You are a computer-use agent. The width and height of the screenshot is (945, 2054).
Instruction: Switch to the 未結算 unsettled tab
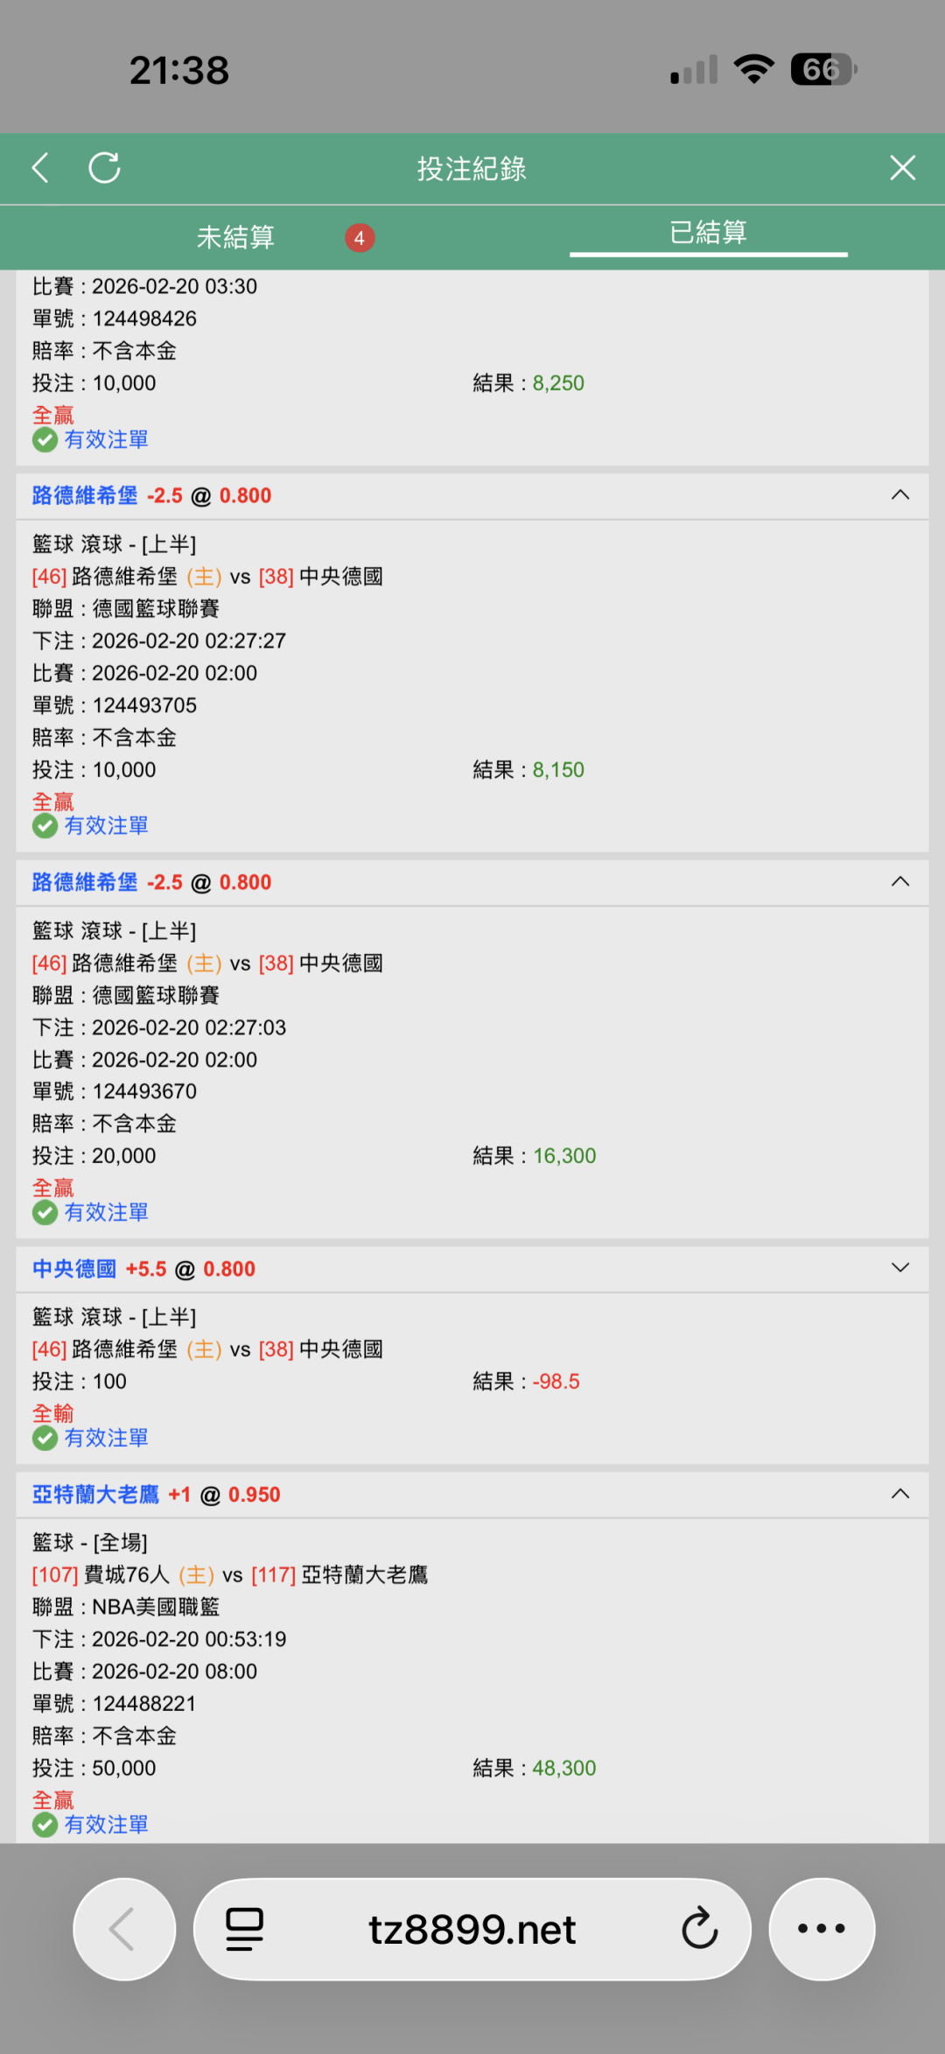235,237
